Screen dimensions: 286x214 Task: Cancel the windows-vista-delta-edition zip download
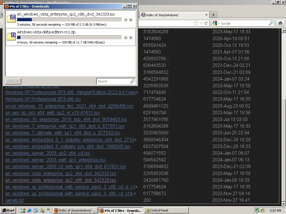point(131,38)
